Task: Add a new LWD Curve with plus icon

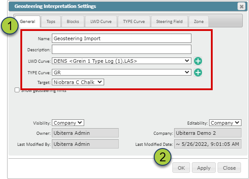Action: [198, 61]
